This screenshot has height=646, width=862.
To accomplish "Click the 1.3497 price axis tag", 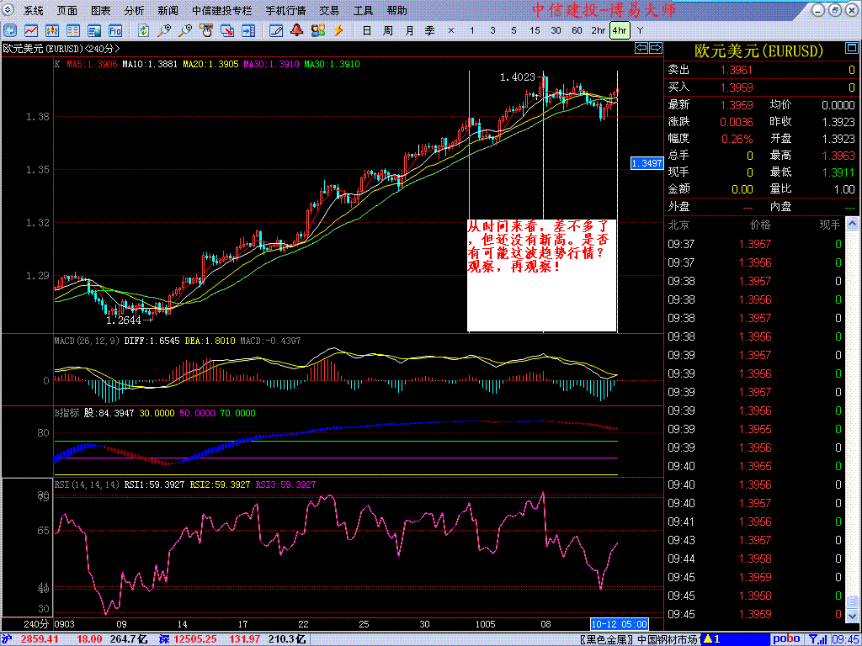I will pyautogui.click(x=647, y=163).
